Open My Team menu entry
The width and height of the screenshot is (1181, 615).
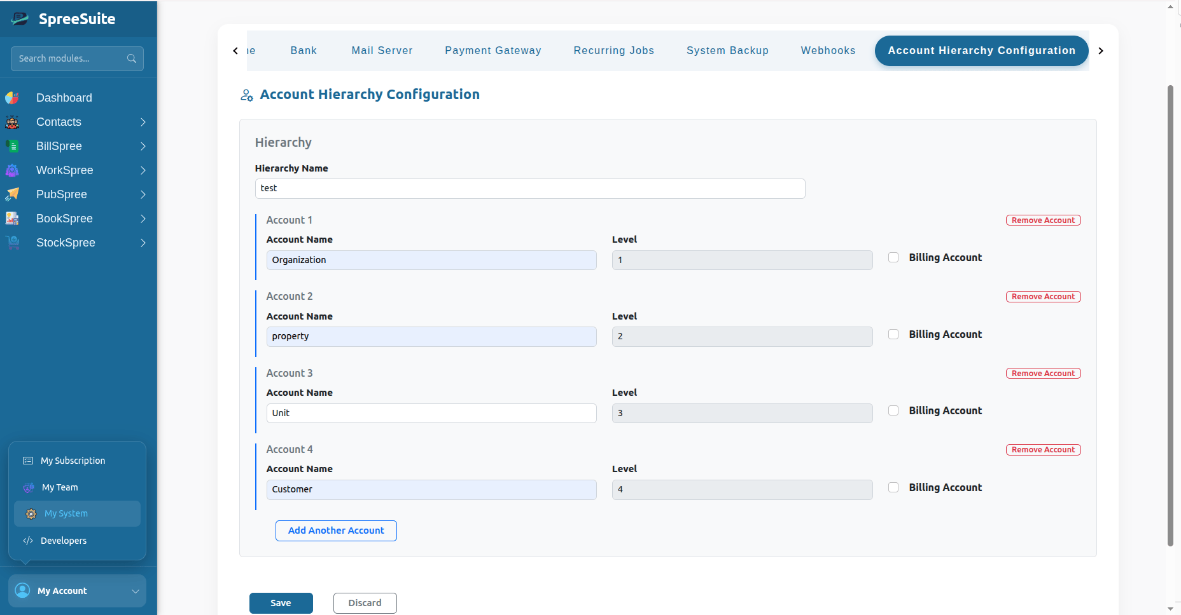pyautogui.click(x=60, y=487)
